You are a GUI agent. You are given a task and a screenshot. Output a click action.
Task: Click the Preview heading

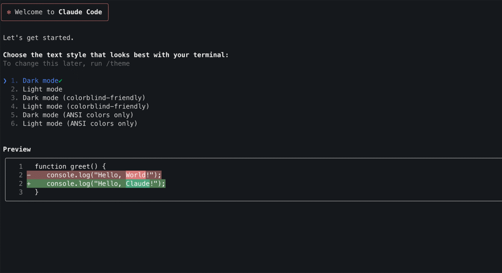tap(17, 149)
